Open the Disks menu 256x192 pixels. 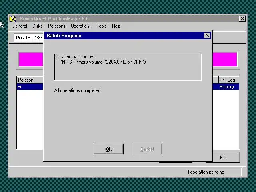coord(37,26)
